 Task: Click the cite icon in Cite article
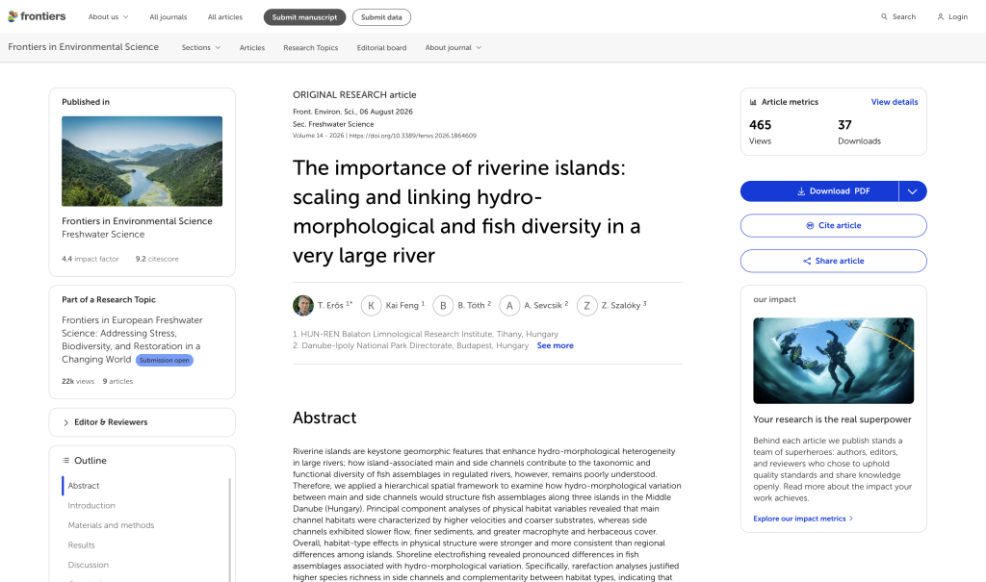pyautogui.click(x=810, y=226)
